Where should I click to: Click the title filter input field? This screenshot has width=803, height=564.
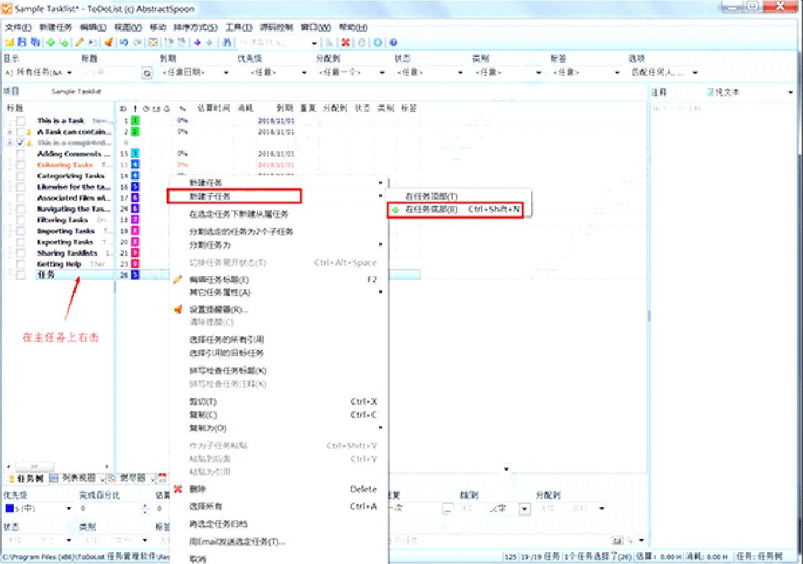(x=111, y=73)
